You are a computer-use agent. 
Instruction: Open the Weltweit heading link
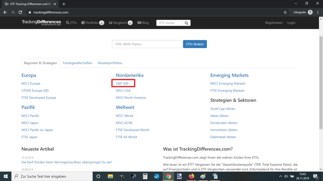pos(125,107)
